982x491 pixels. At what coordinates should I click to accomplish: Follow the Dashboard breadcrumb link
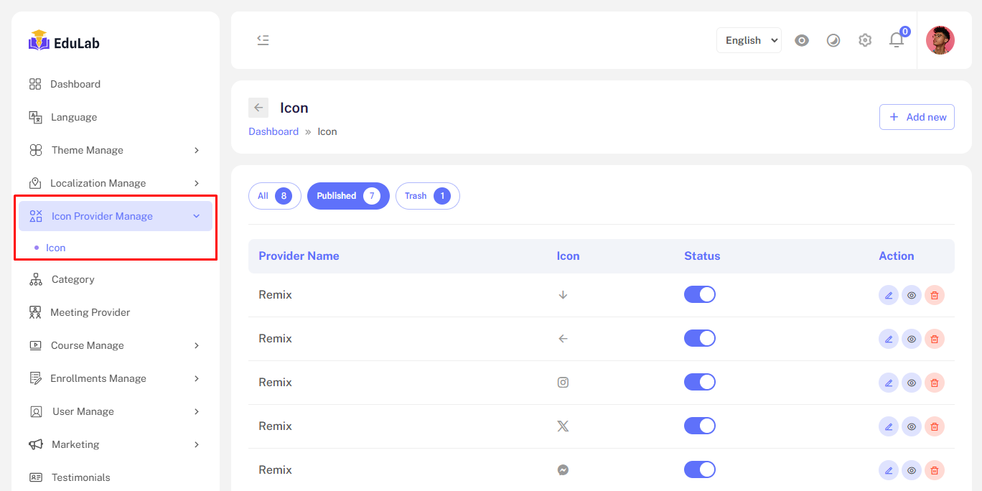pyautogui.click(x=273, y=131)
